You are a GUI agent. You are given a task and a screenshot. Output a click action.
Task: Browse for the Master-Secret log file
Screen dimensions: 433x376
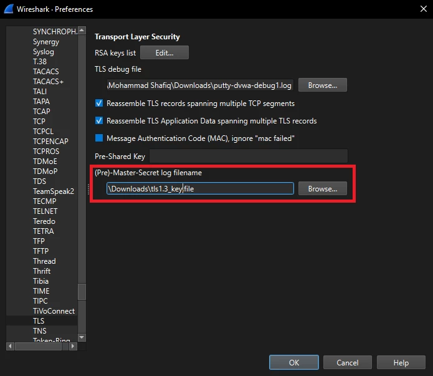[x=323, y=188]
